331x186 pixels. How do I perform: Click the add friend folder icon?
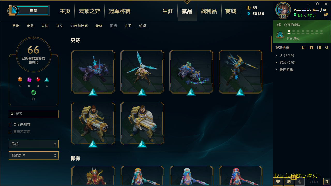coord(311,48)
